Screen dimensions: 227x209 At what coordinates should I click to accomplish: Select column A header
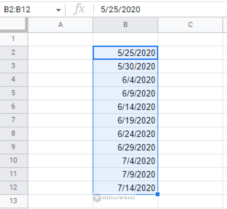(61, 25)
